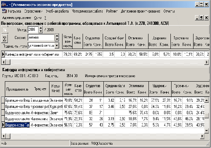Click the row selector of the Зачет row
Viewport: 211px width, 148px height.
[x=3, y=113]
